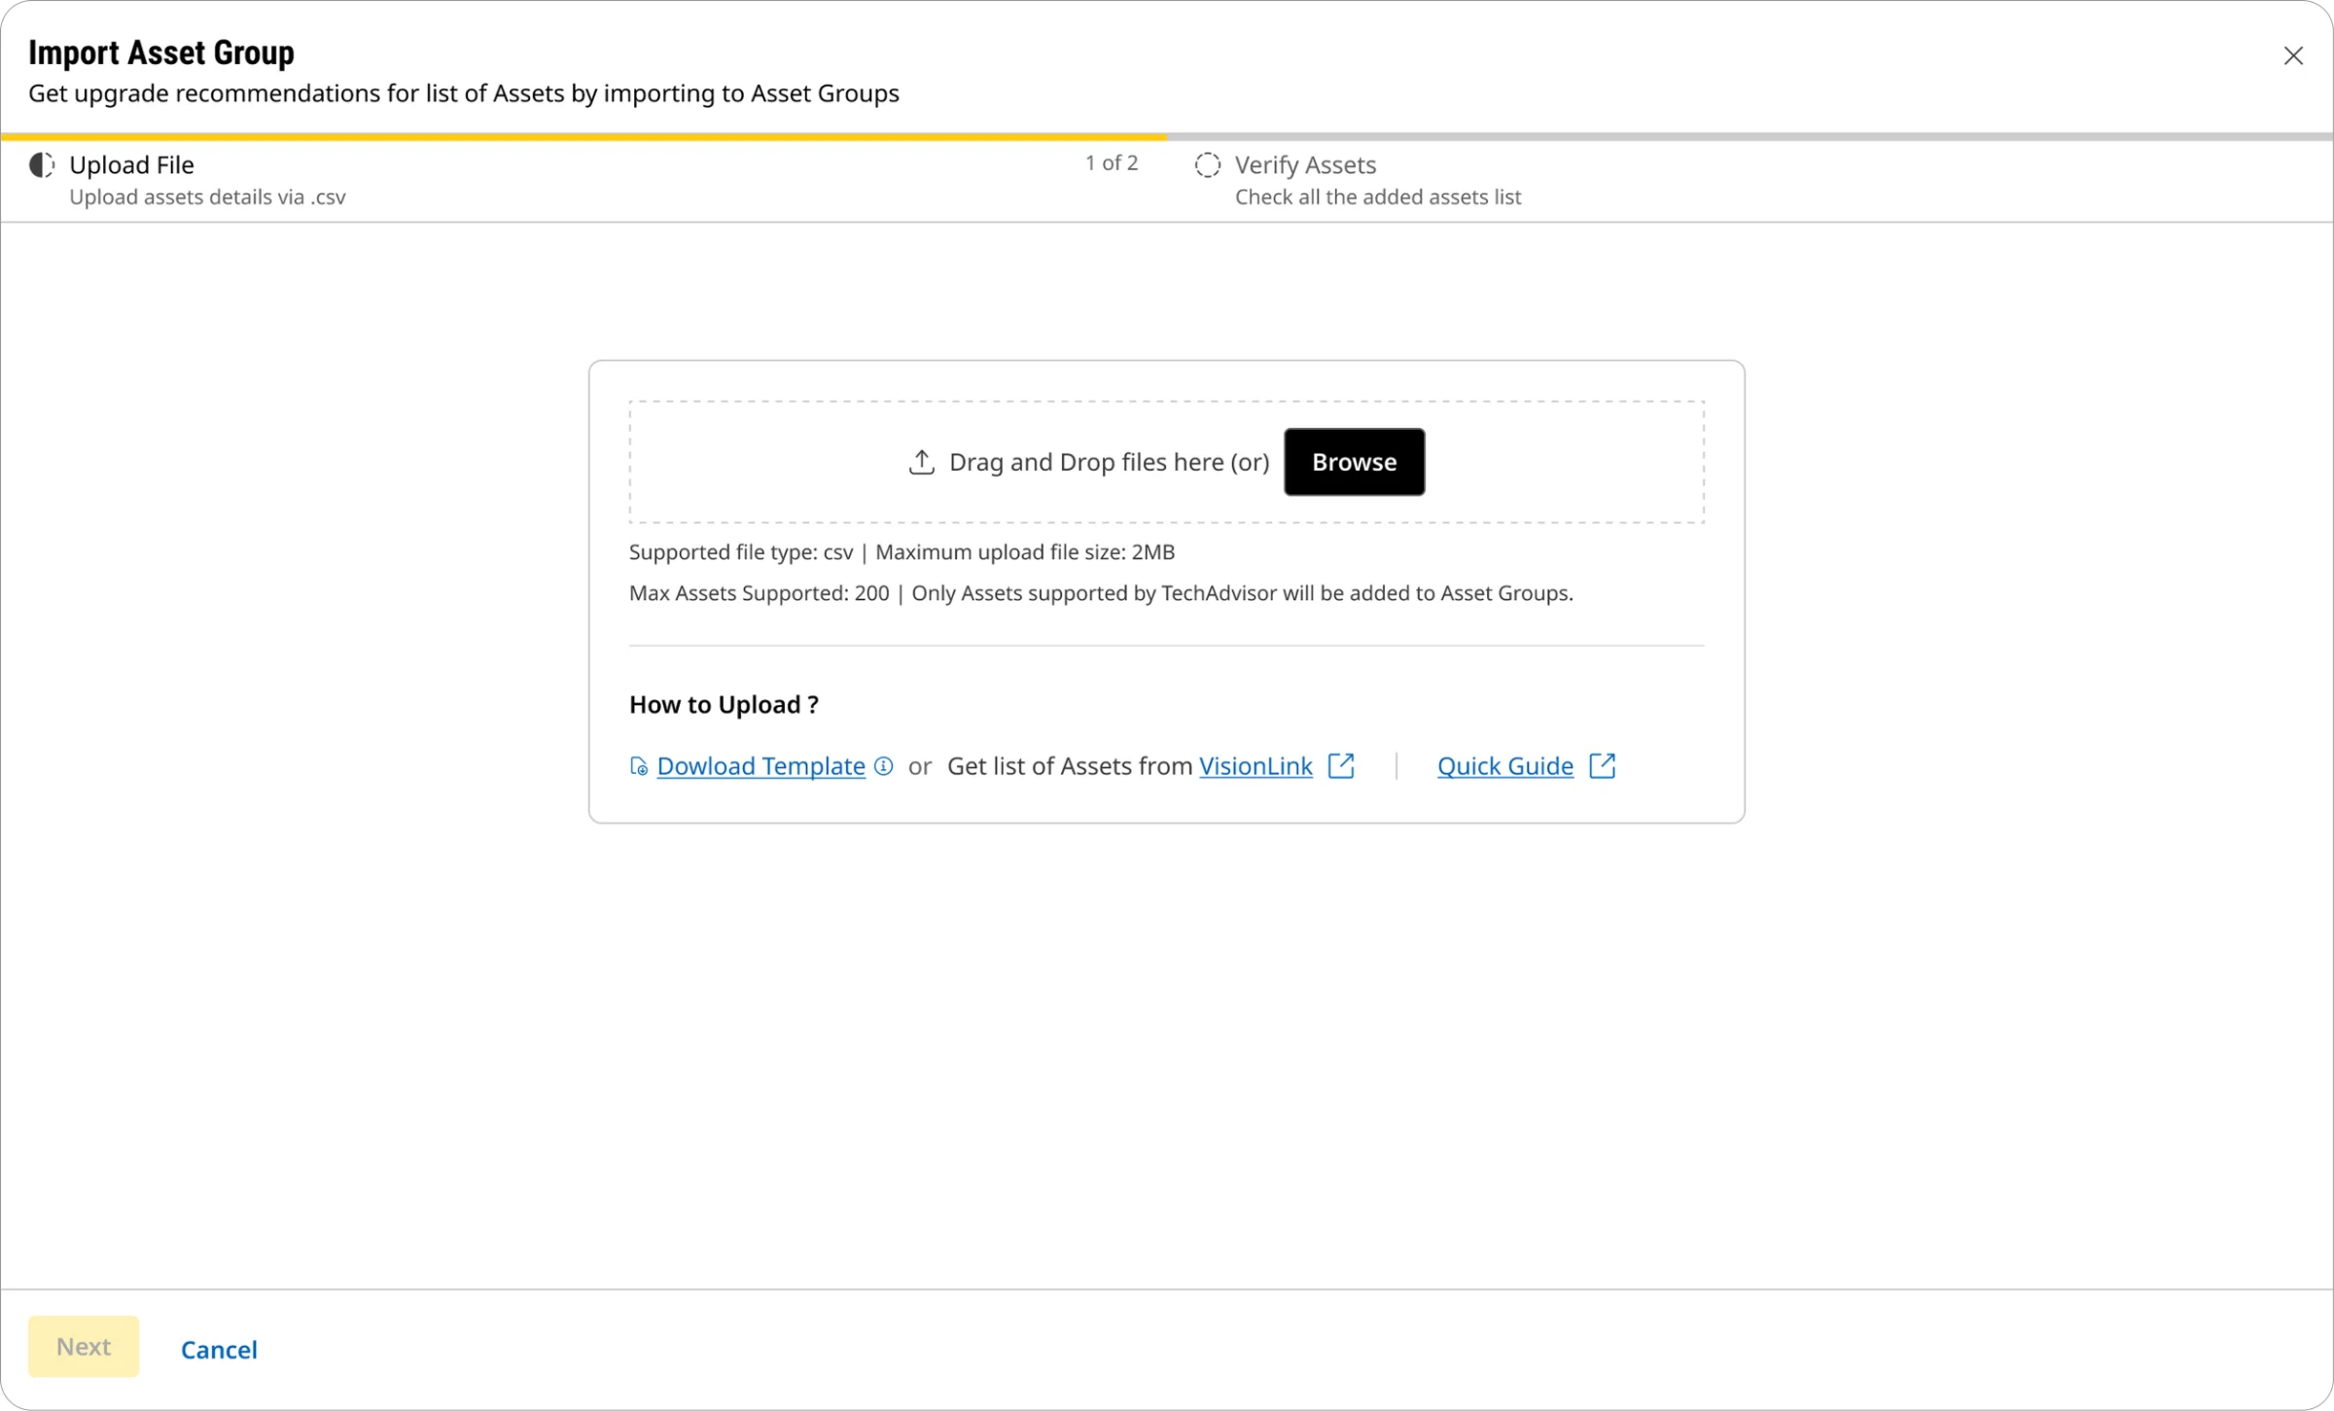Open the VisionLink link

(1255, 766)
